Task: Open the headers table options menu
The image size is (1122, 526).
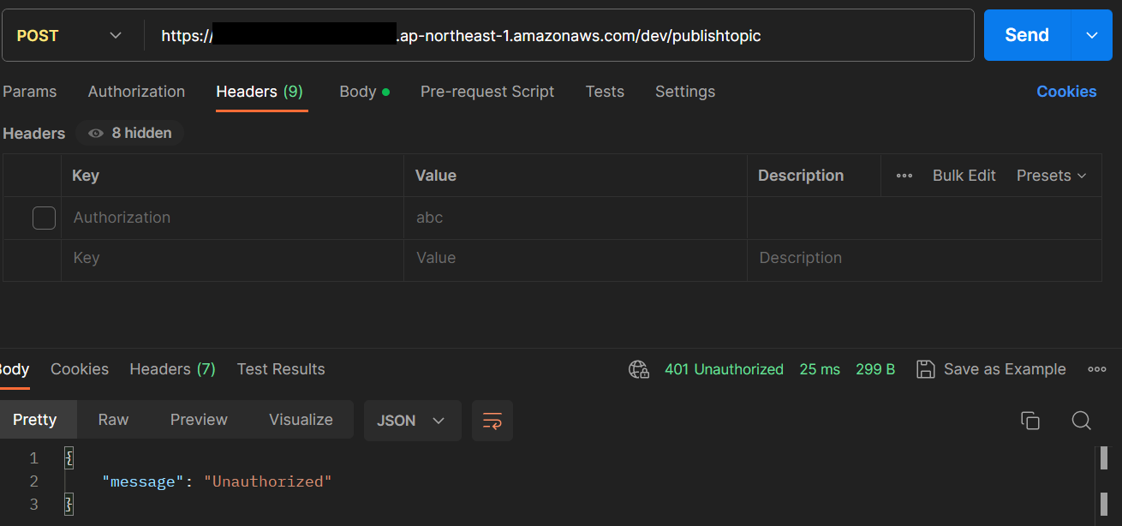Action: (x=904, y=175)
